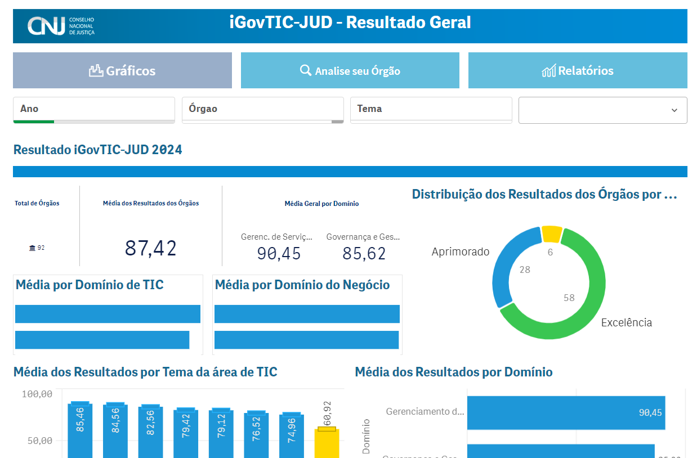The width and height of the screenshot is (688, 458).
Task: Click the 85,62 Governança e Ges... value
Action: [364, 254]
